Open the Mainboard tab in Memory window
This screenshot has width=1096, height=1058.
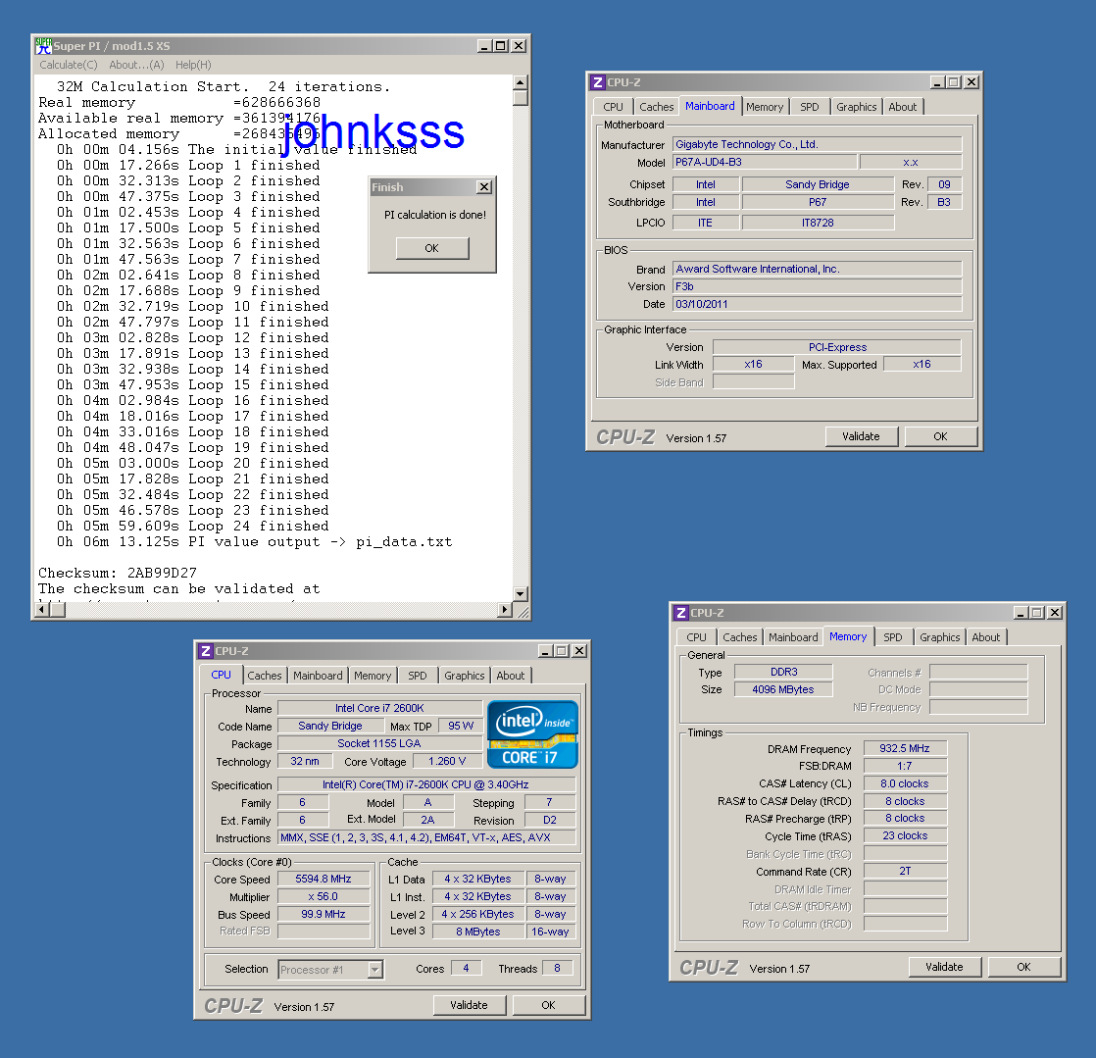click(793, 637)
